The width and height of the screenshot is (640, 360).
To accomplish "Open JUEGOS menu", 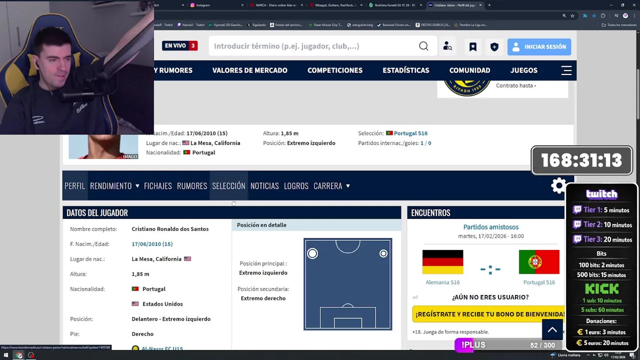I will [x=524, y=70].
